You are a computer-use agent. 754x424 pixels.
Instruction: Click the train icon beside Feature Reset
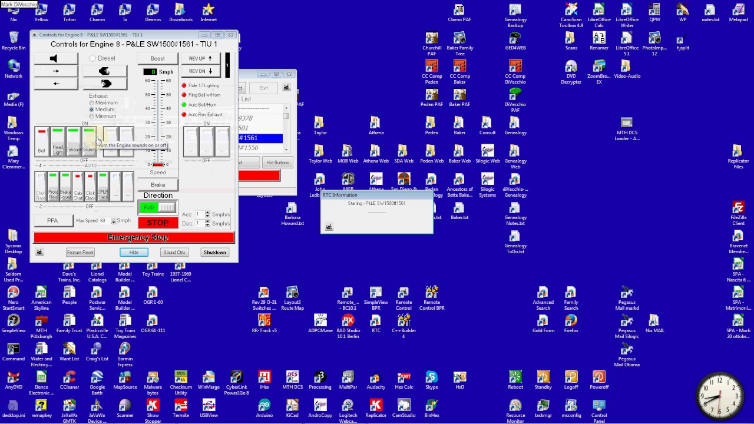pyautogui.click(x=39, y=252)
